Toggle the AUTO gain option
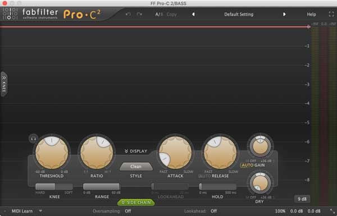The height and width of the screenshot is (216, 337). (247, 165)
